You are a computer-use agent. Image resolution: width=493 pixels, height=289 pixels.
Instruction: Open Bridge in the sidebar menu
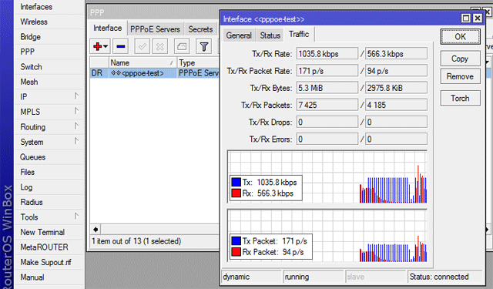pyautogui.click(x=30, y=37)
